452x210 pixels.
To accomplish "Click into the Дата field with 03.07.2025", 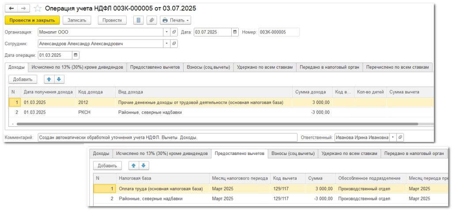I will (213, 32).
